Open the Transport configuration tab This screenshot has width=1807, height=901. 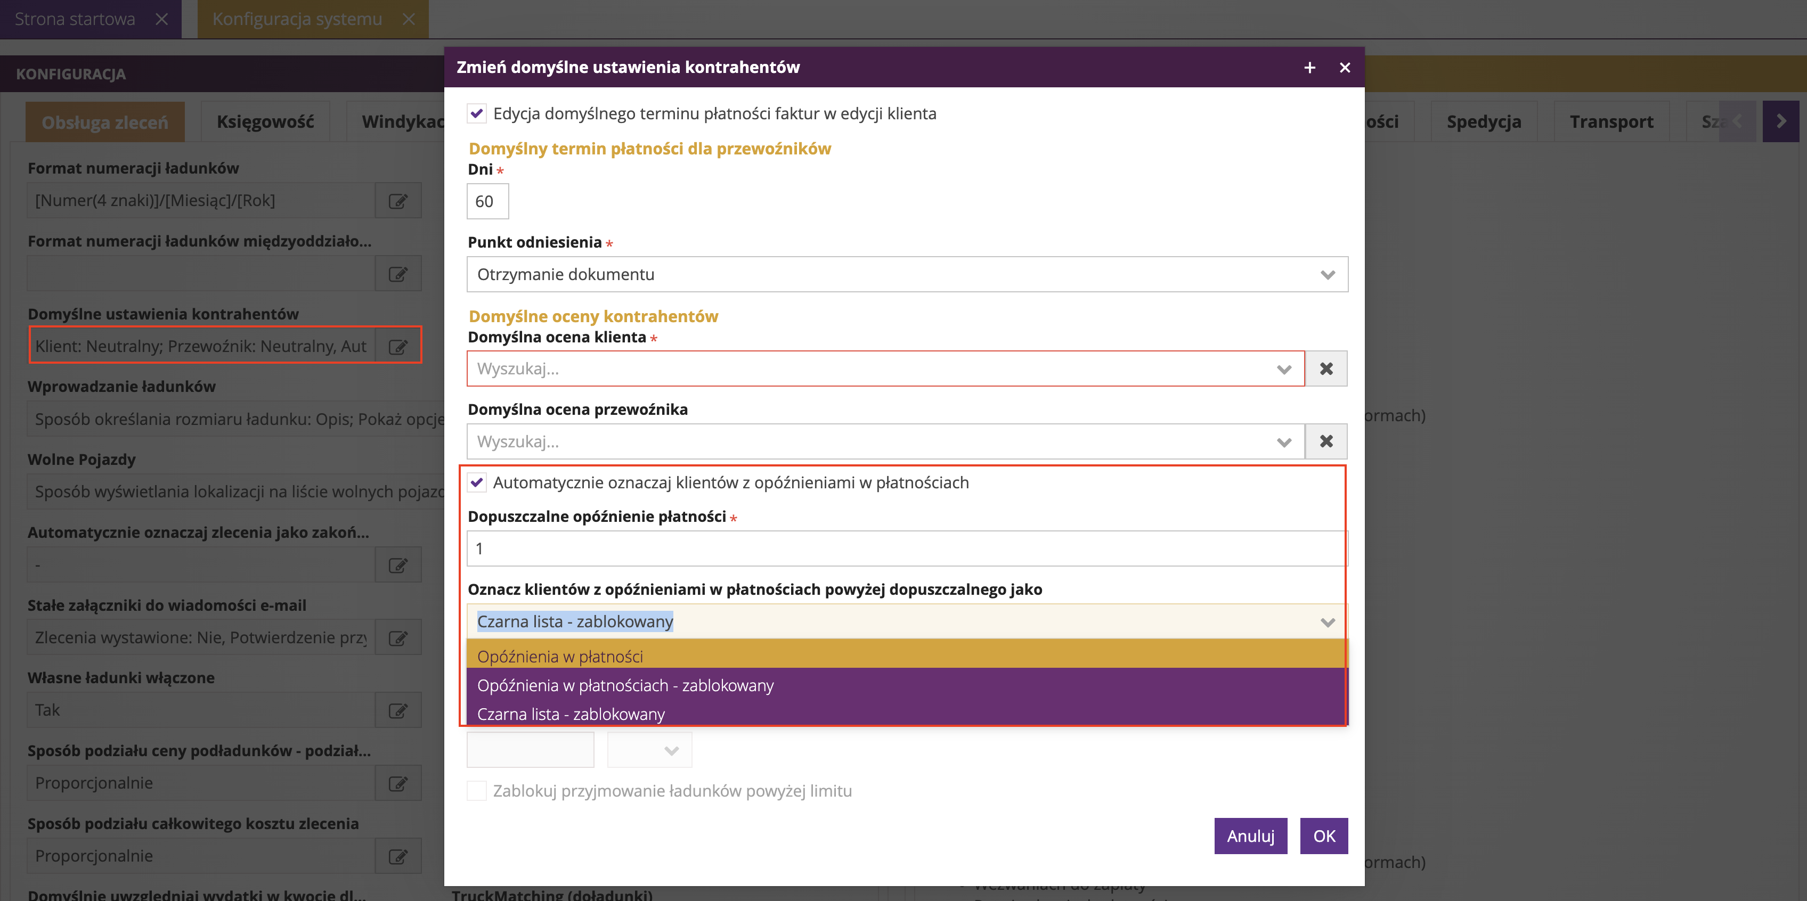[x=1610, y=122]
